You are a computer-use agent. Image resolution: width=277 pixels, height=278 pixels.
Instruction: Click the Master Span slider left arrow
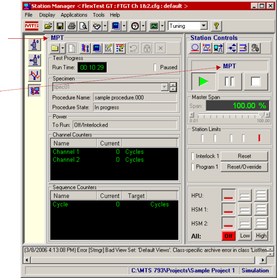(x=192, y=115)
